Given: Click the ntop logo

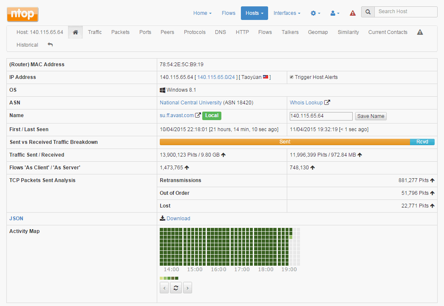Looking at the screenshot, I should pyautogui.click(x=23, y=14).
